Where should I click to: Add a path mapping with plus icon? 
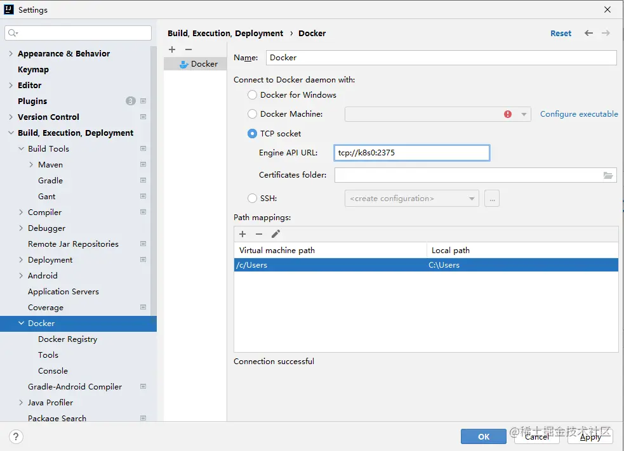[x=242, y=234]
